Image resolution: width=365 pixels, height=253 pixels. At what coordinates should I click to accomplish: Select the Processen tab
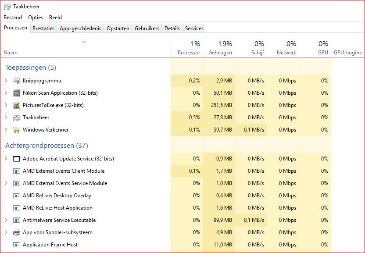(16, 28)
